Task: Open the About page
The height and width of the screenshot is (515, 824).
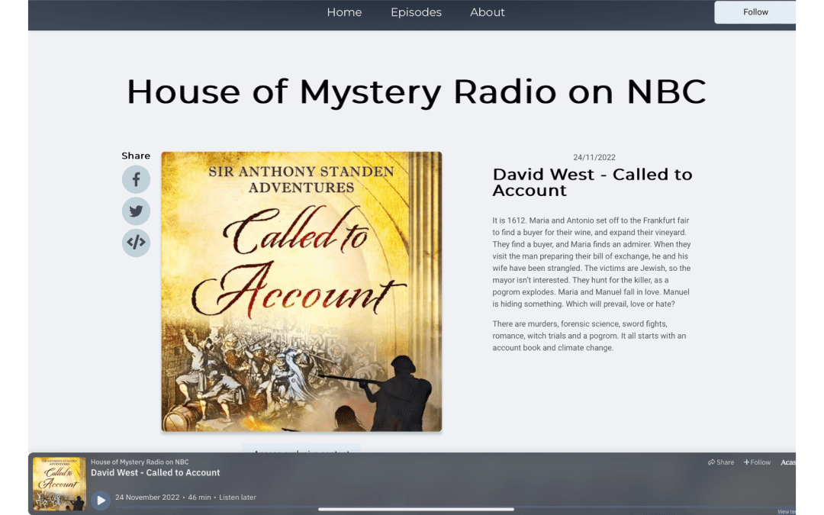Action: point(487,12)
